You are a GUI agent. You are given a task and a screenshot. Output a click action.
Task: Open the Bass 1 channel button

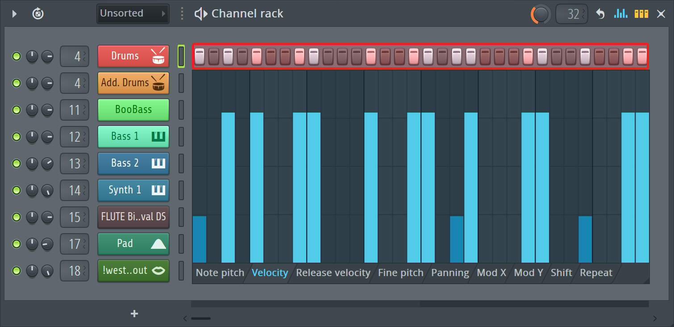pos(133,137)
